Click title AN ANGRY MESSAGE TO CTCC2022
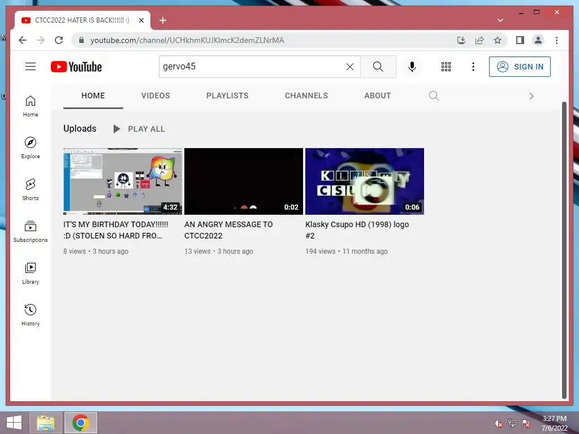Image resolution: width=579 pixels, height=434 pixels. coord(228,230)
